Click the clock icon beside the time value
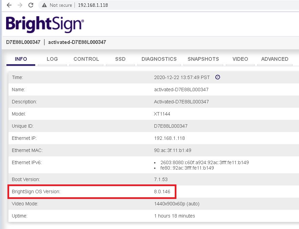The image size is (299, 229). pyautogui.click(x=218, y=77)
